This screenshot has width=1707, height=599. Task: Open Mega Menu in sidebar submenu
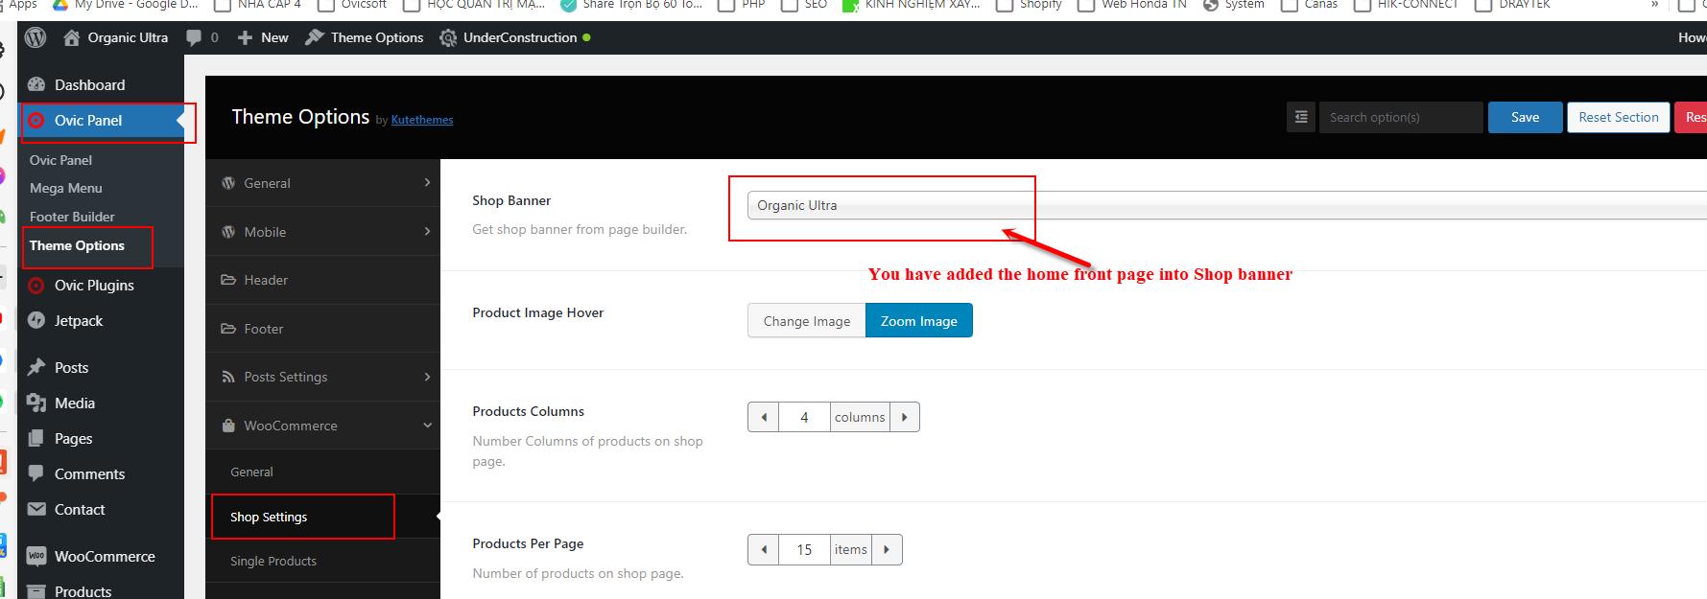click(65, 188)
